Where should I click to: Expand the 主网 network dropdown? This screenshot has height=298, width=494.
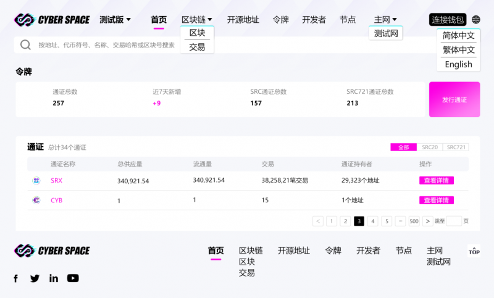385,20
